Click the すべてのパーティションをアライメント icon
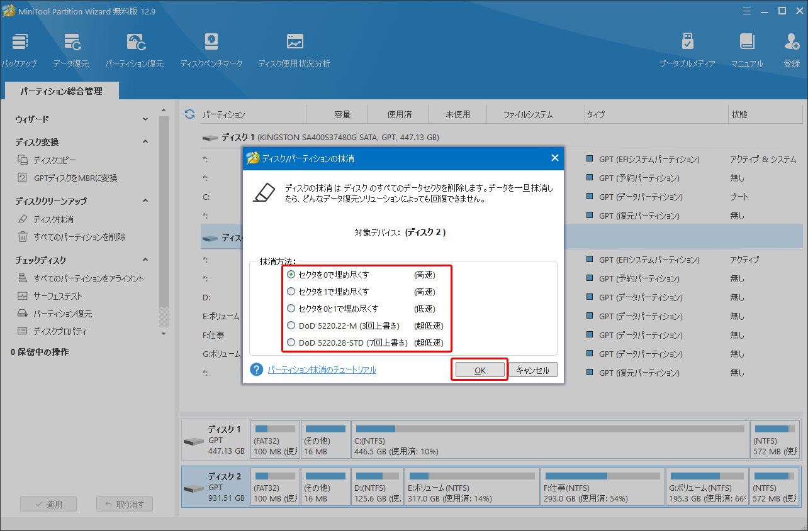This screenshot has height=531, width=808. click(x=23, y=278)
